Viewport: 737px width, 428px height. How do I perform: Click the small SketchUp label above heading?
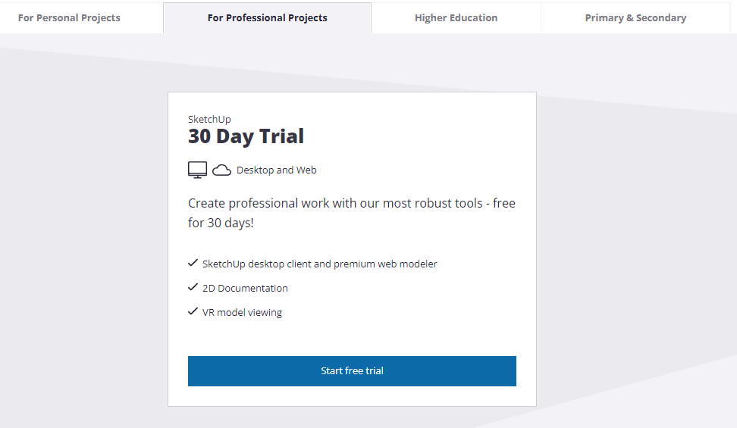coord(209,119)
